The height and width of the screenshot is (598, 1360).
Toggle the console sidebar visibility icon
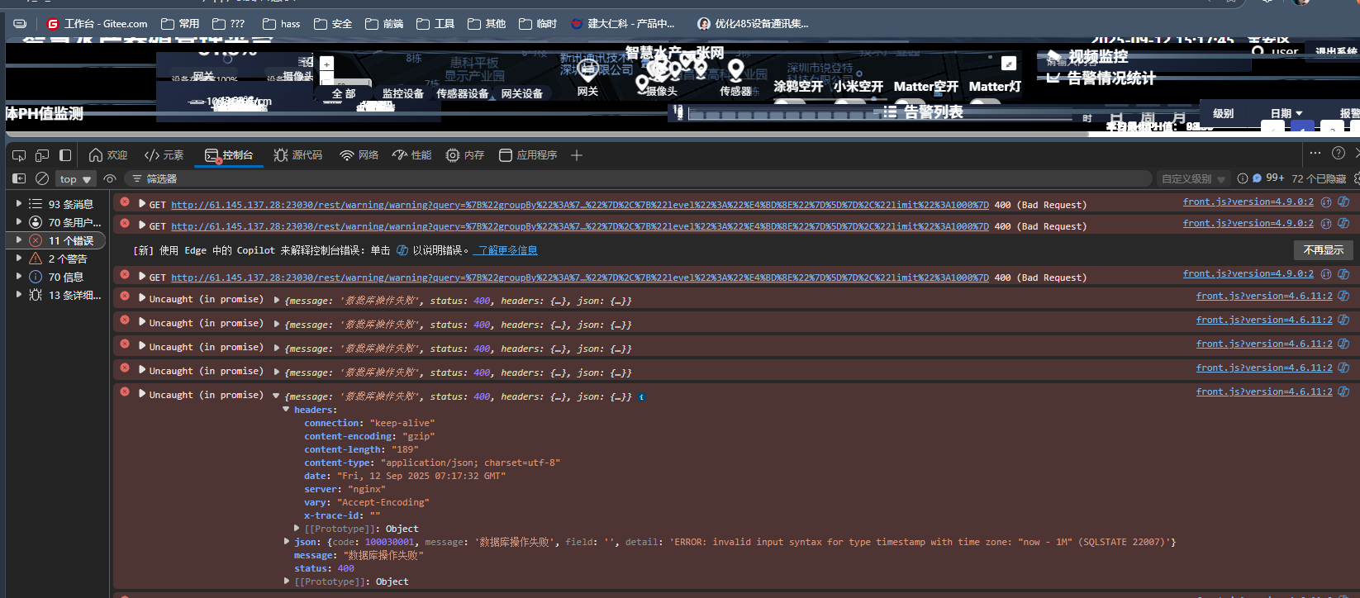19,178
